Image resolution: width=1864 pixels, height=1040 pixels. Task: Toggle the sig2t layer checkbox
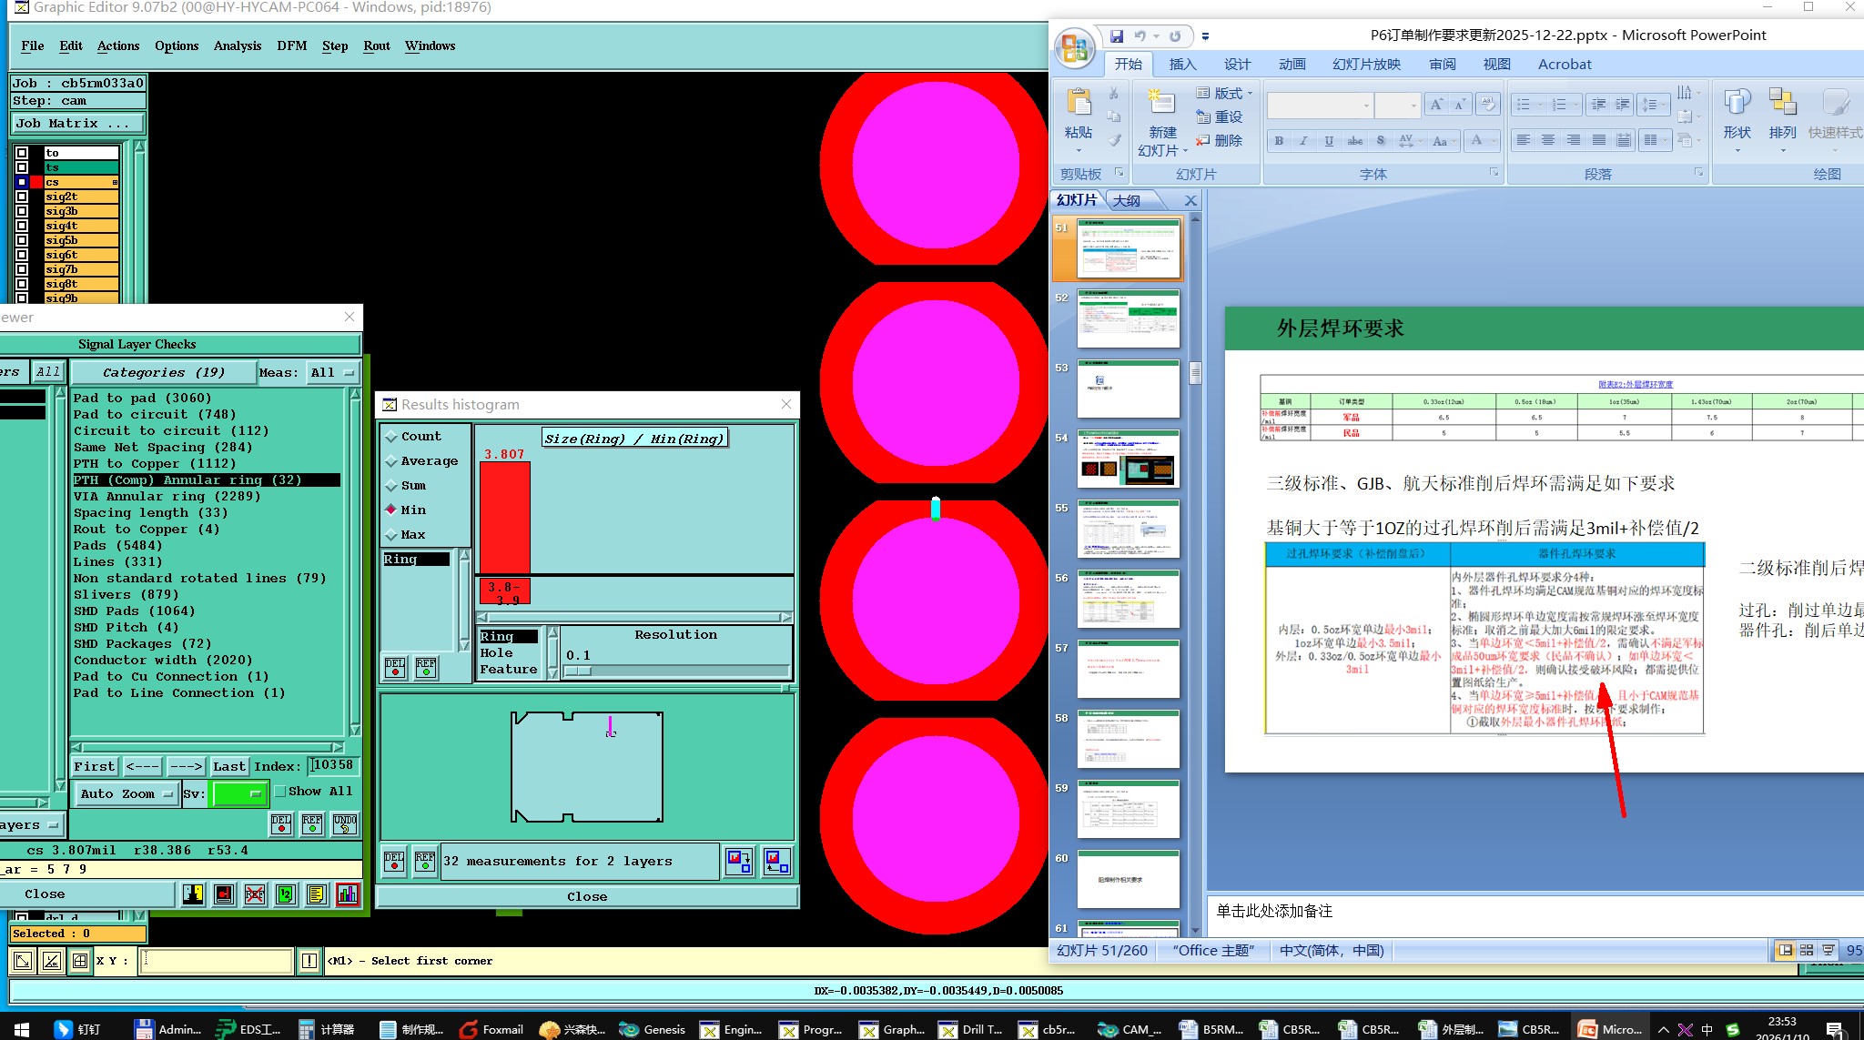coord(22,197)
